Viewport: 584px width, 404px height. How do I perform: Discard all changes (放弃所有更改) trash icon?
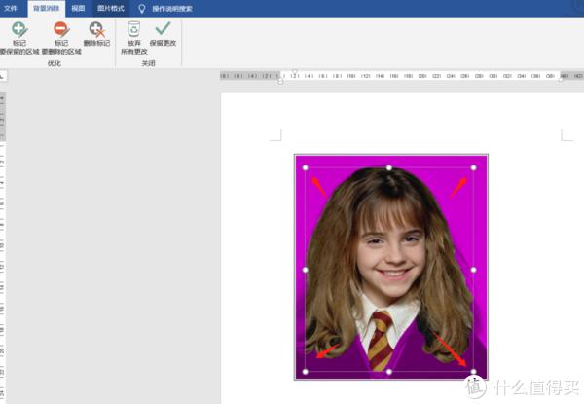coord(133,28)
